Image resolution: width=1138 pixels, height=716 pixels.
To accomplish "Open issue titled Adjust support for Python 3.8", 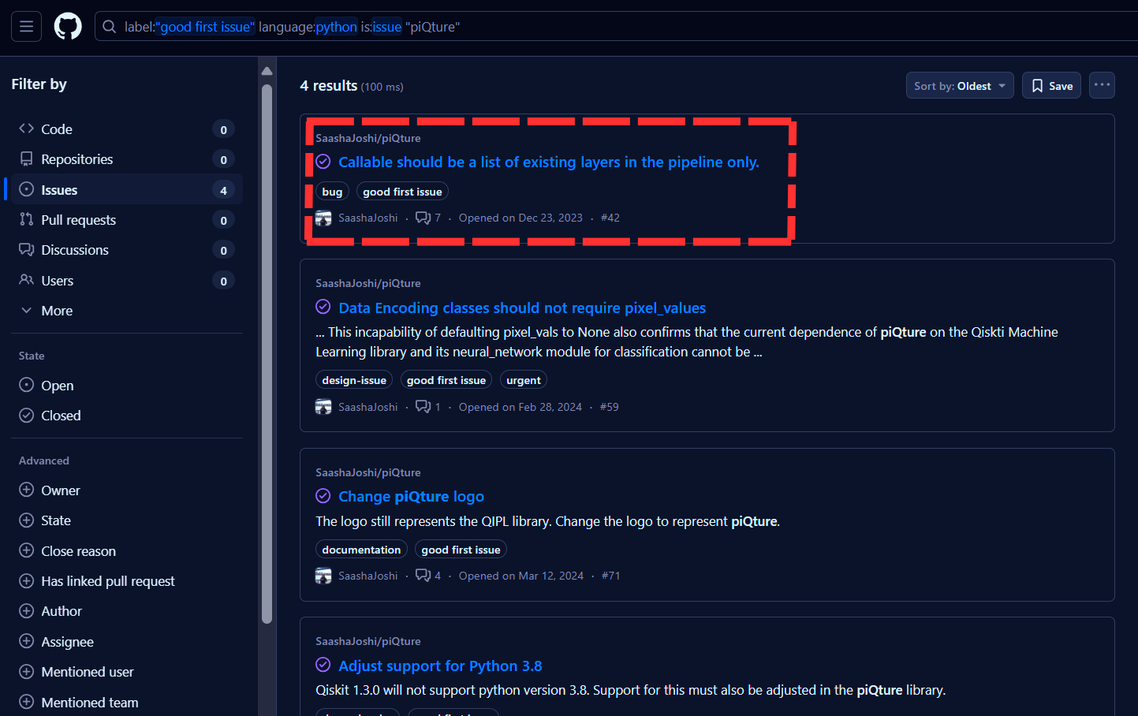I will point(440,666).
